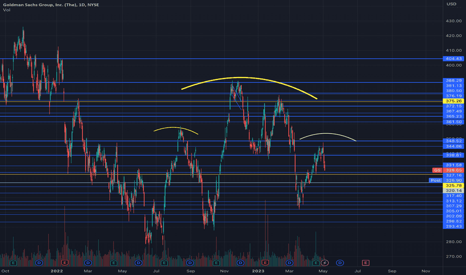Click the 2022 label on time axis
Image resolution: width=466 pixels, height=275 pixels.
click(x=56, y=271)
